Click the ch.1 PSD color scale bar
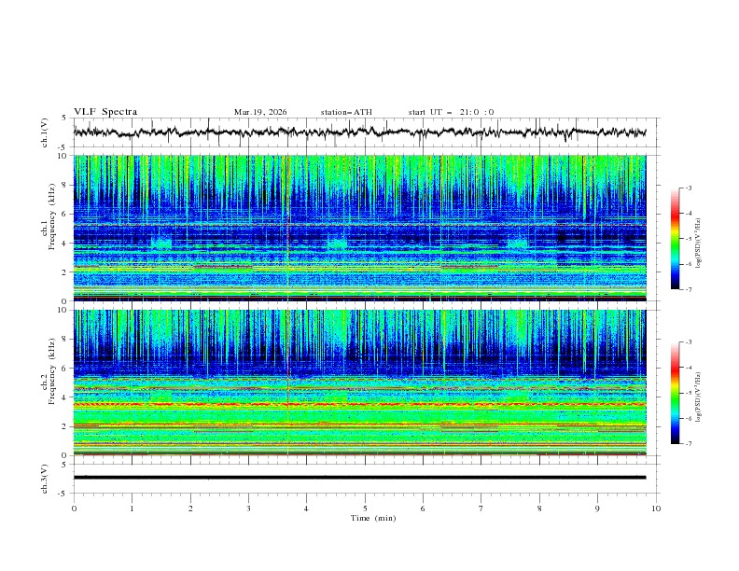This screenshot has width=739, height=571. tap(676, 239)
